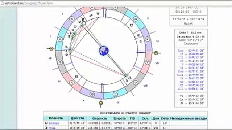Click the yellow Descendant marker near house VII
232x130 pixels.
[156, 53]
